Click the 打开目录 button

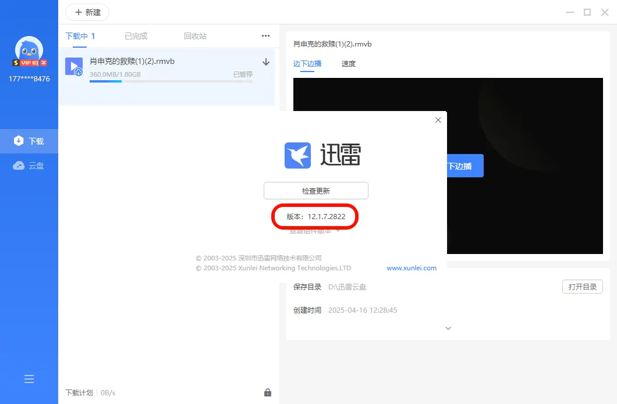coord(583,287)
